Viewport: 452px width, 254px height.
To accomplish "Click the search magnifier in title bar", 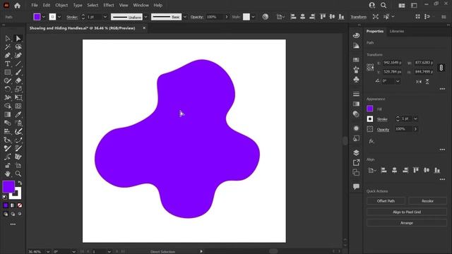I will click(x=383, y=5).
